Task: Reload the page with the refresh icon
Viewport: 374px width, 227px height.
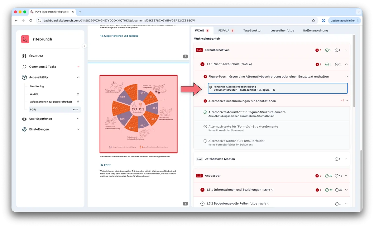Action: 31,21
